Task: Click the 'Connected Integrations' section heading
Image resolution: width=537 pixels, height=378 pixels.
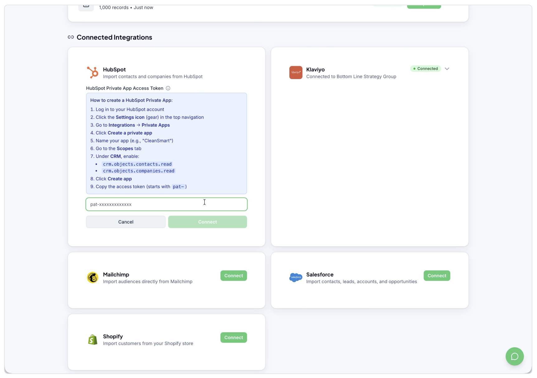Action: [114, 37]
